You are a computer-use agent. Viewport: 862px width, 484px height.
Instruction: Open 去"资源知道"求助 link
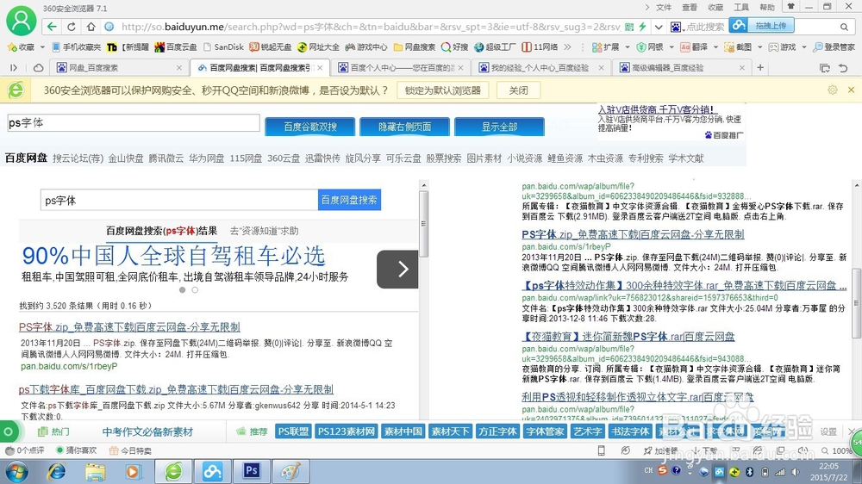pos(265,231)
